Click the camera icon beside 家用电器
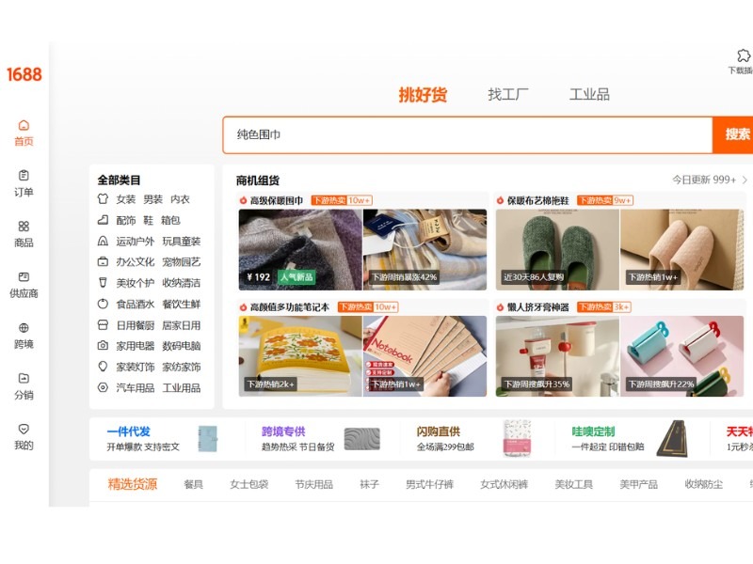Viewport: 753px width, 564px height. click(x=103, y=345)
